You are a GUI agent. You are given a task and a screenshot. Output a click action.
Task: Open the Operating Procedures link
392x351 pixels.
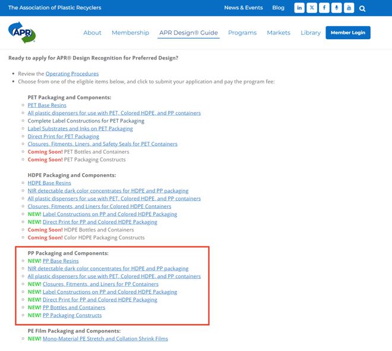(72, 74)
